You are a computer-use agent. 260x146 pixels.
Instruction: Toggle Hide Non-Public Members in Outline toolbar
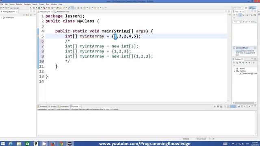point(246,62)
